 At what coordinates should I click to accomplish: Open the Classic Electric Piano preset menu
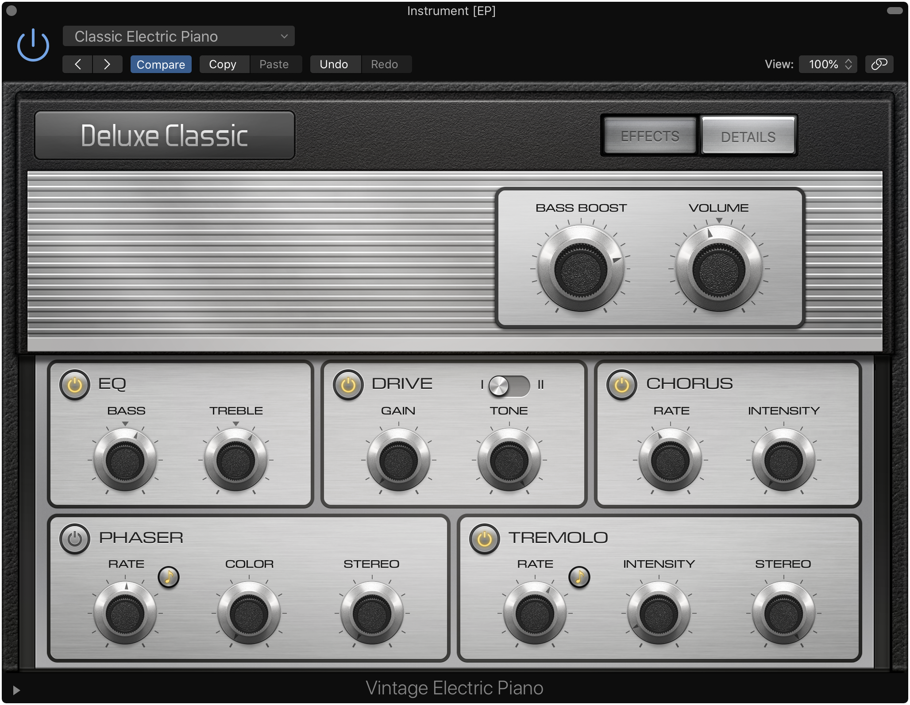(179, 36)
